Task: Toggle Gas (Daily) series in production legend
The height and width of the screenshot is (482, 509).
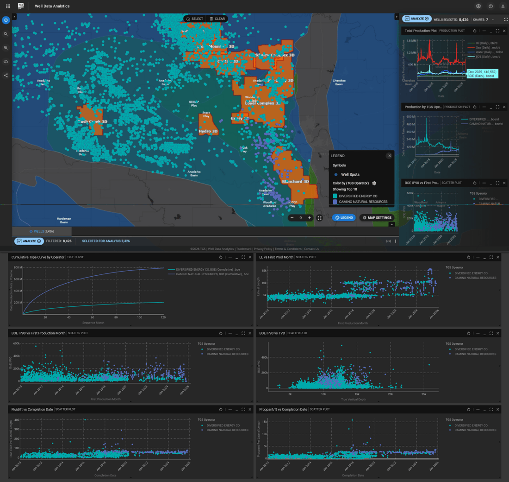Action: 484,47
